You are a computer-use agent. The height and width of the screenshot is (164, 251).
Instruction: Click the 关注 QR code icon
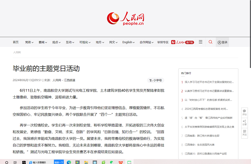click(244, 133)
